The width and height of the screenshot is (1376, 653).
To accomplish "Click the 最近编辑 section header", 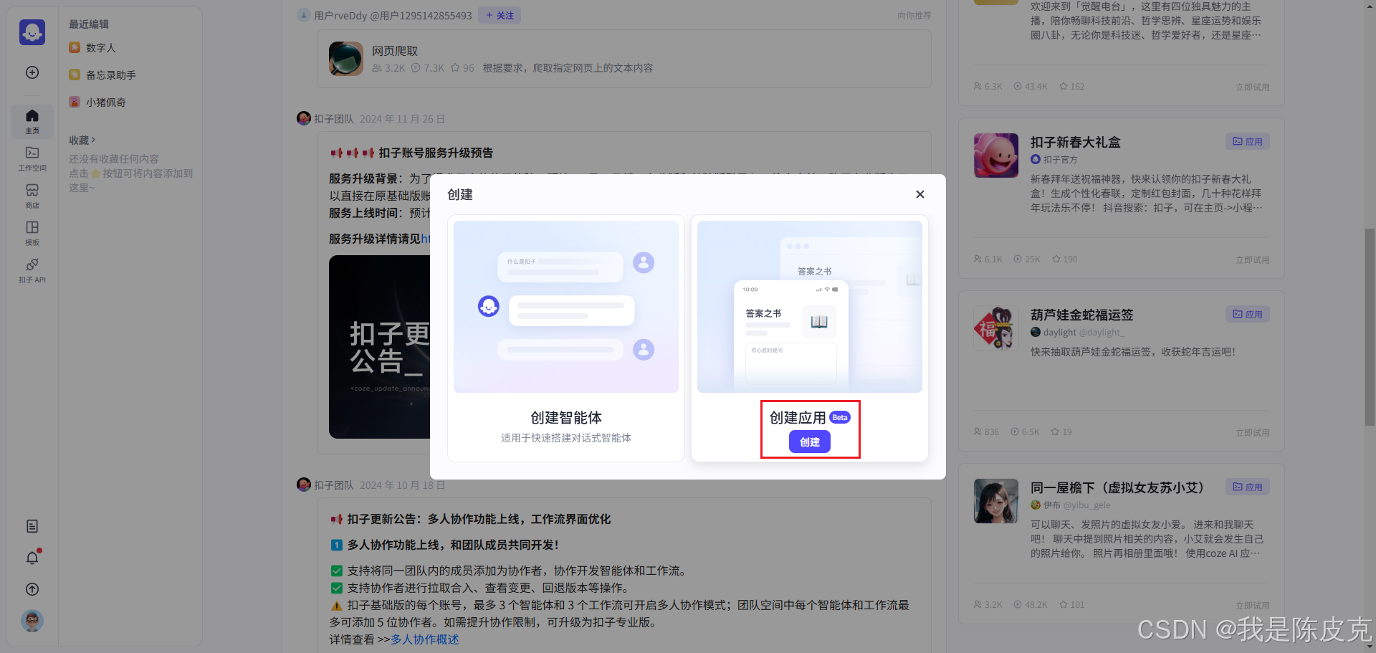I will pos(89,24).
